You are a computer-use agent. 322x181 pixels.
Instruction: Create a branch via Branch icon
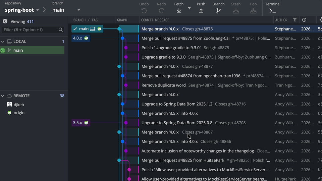pyautogui.click(x=218, y=10)
